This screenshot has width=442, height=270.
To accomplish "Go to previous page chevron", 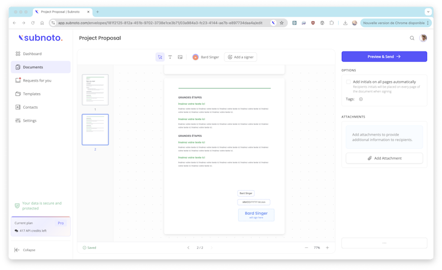I will 188,248.
